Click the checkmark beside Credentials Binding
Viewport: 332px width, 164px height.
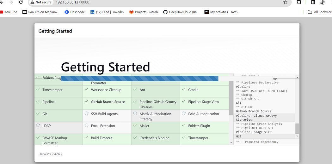pyautogui.click(x=135, y=137)
